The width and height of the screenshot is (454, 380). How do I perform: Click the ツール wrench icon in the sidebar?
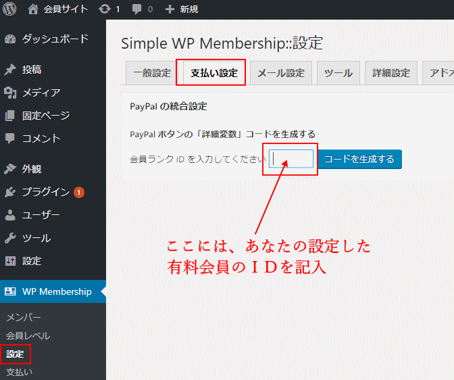tap(10, 238)
